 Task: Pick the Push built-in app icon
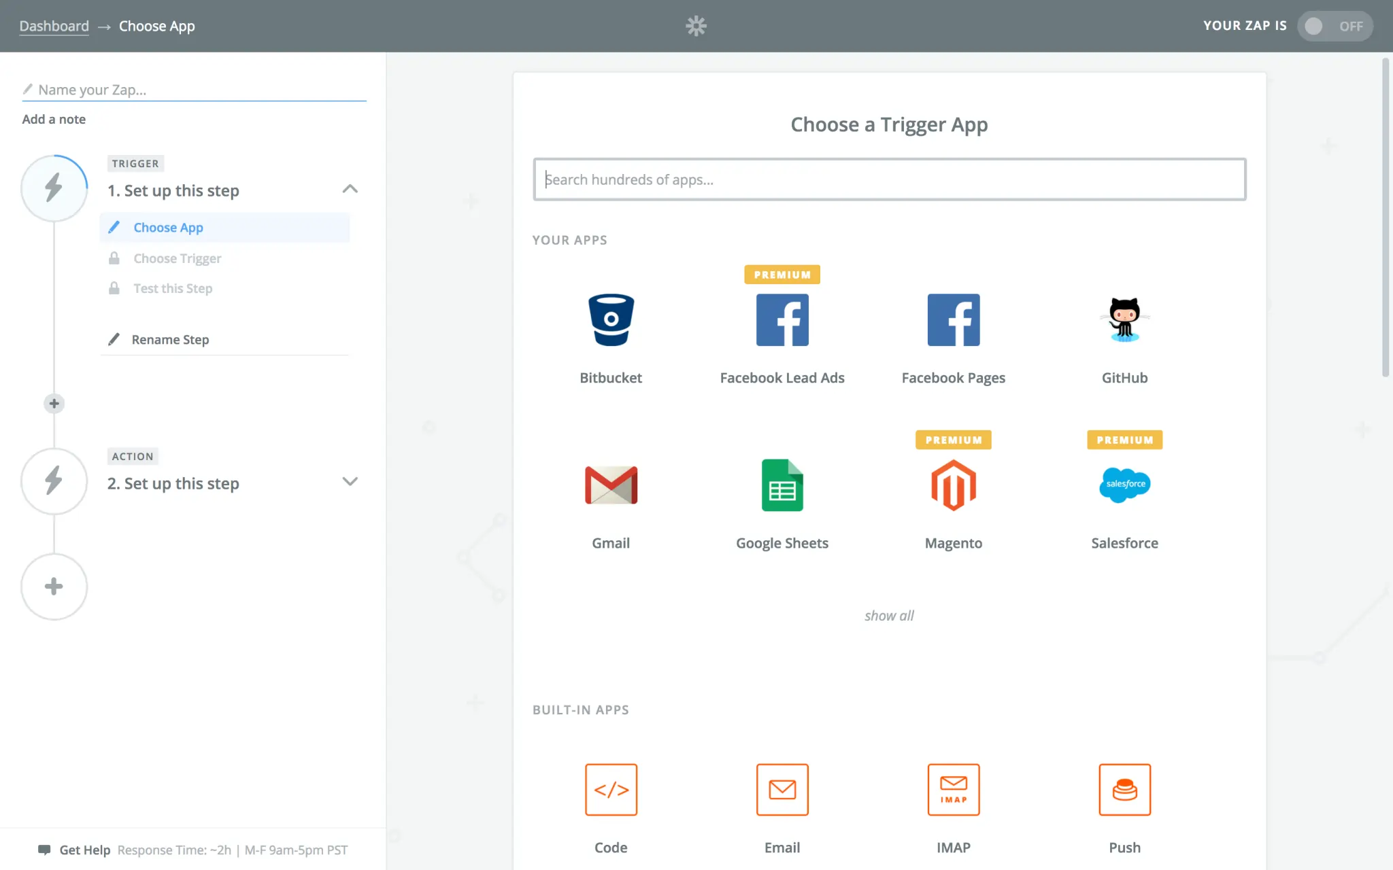pos(1124,789)
